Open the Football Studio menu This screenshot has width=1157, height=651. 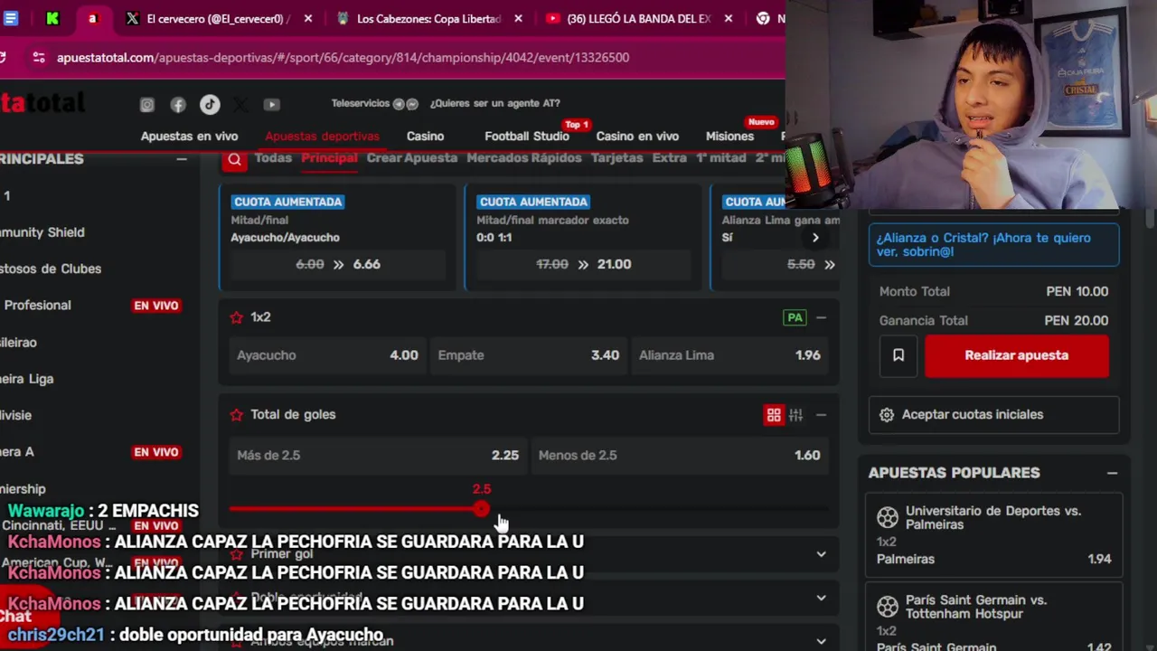[527, 137]
